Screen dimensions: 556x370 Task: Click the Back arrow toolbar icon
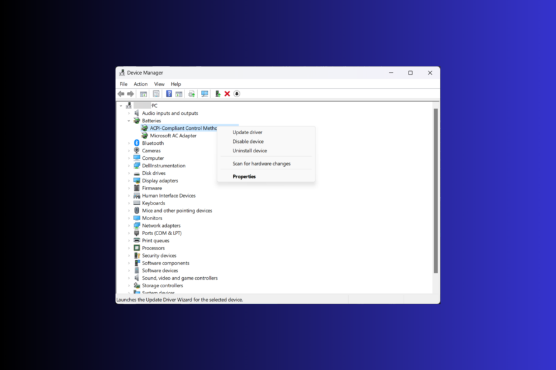point(121,94)
